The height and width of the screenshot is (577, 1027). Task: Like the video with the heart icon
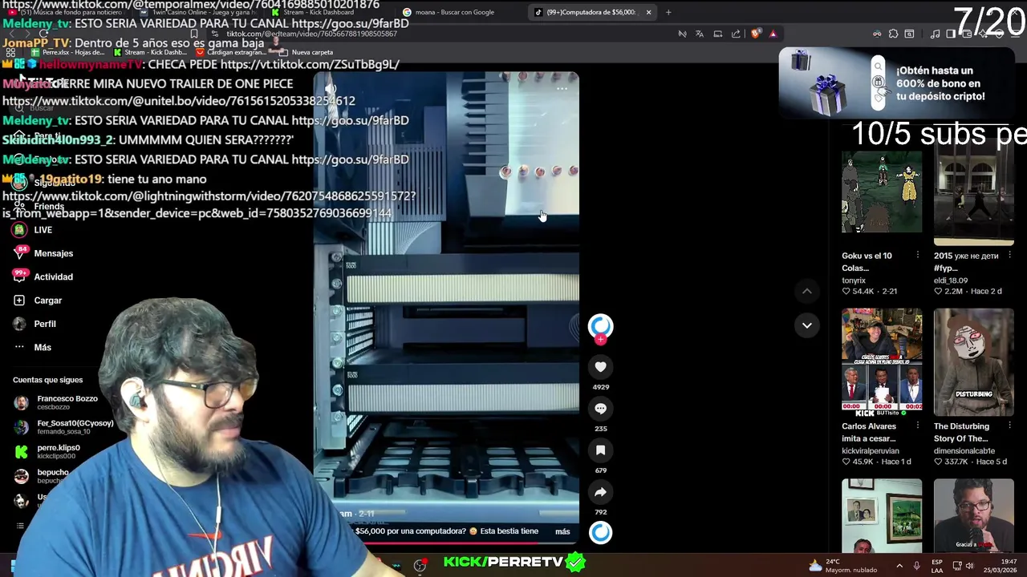[600, 366]
